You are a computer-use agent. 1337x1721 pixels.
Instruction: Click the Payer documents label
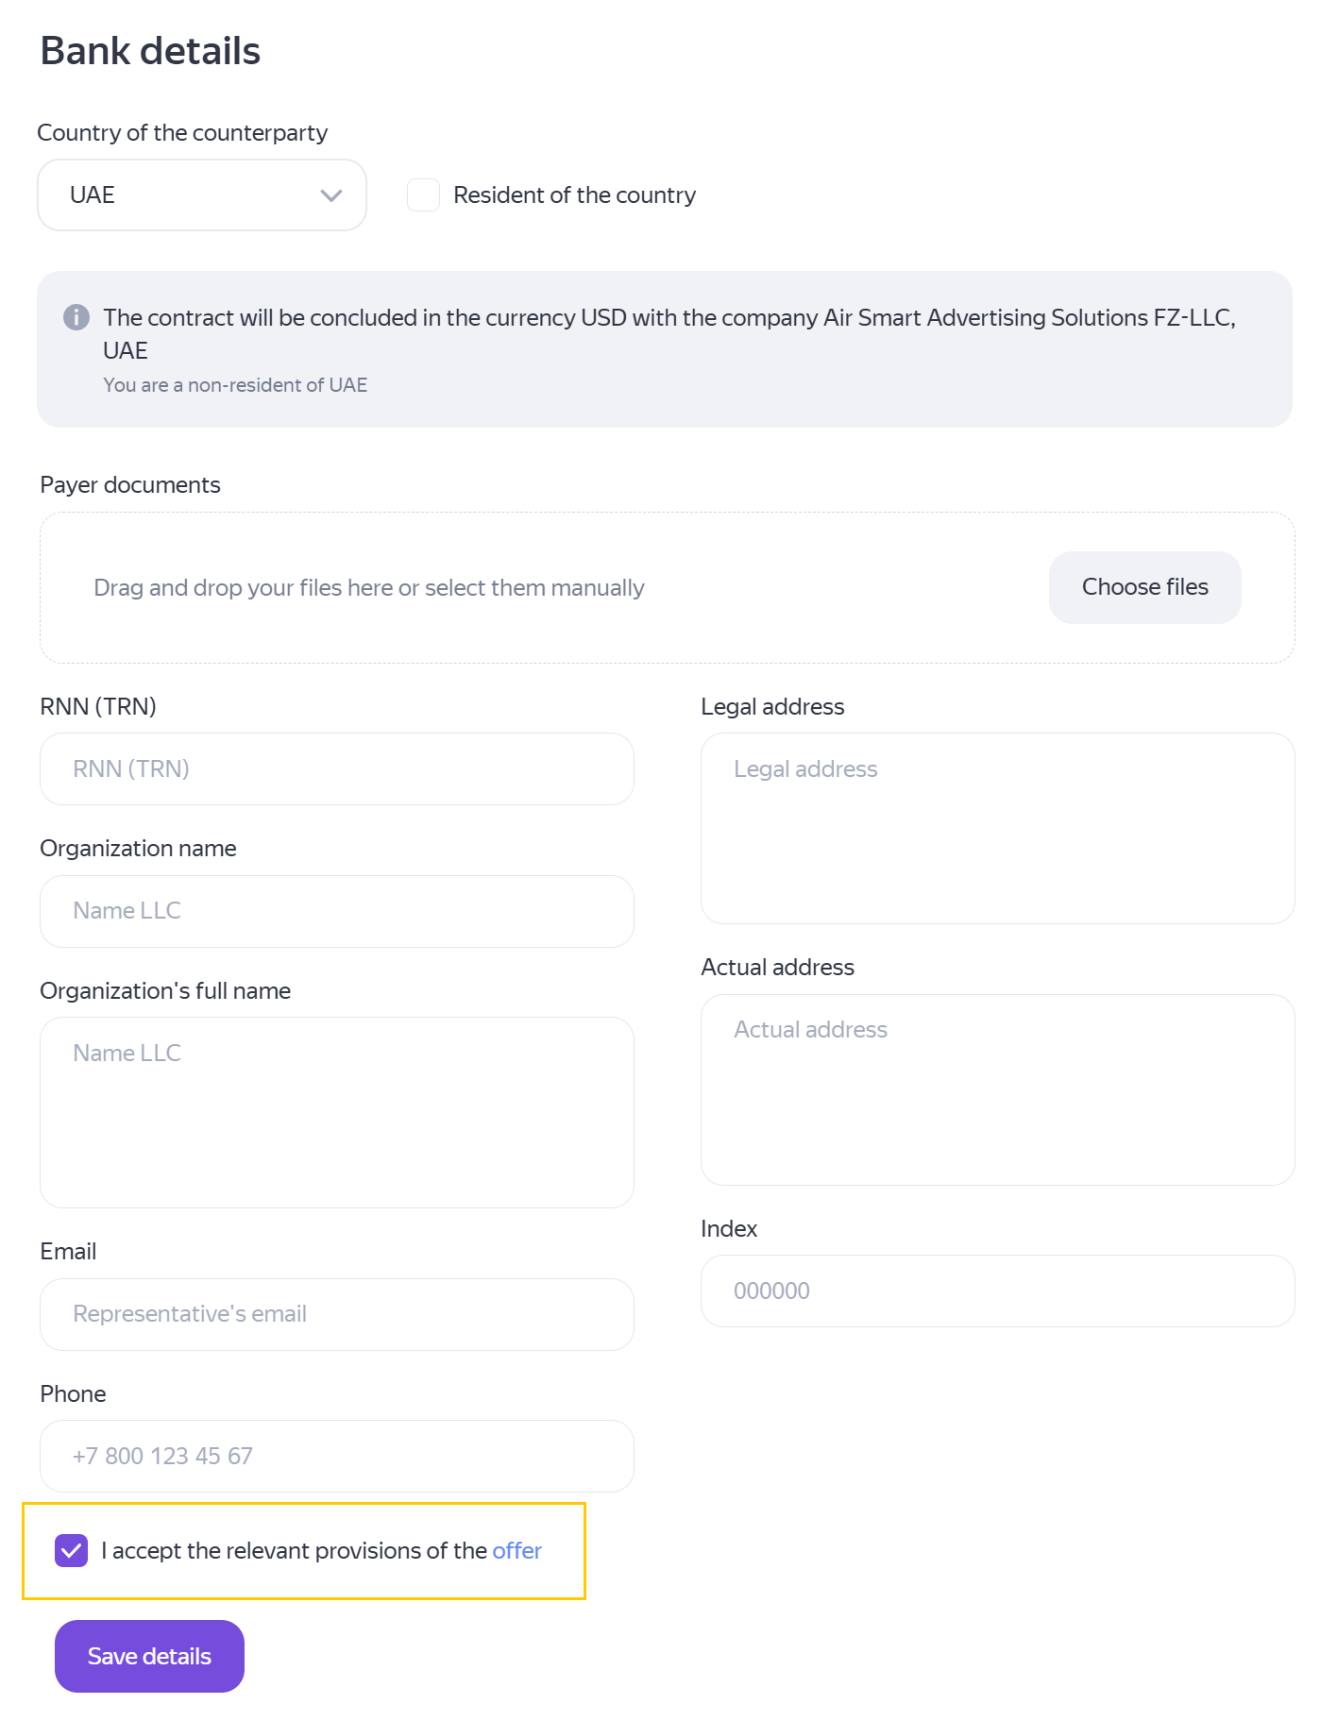tap(130, 484)
